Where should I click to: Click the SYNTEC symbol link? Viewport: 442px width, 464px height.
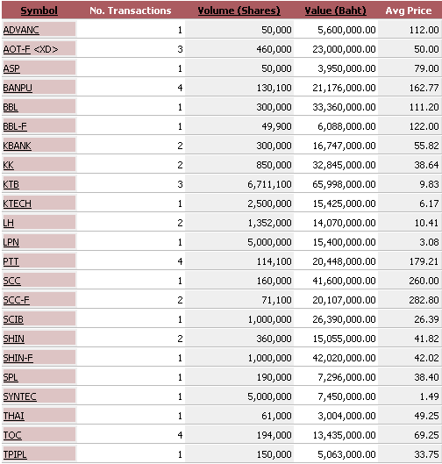pyautogui.click(x=20, y=396)
